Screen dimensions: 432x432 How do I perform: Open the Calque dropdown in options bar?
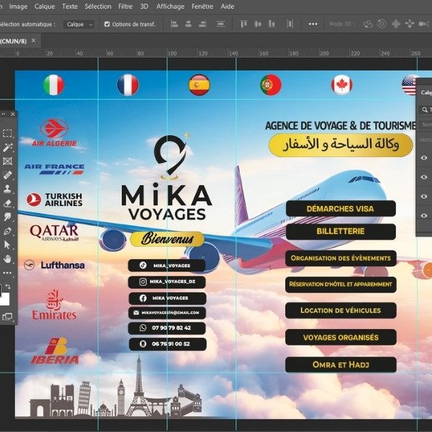coord(79,24)
